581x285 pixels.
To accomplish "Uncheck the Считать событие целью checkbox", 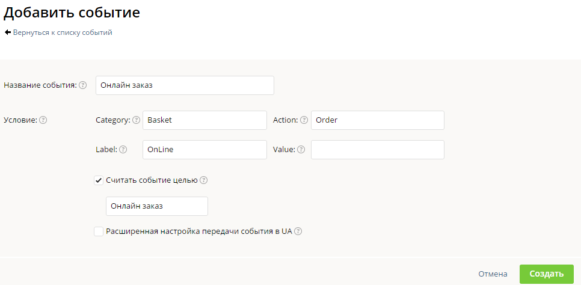I will (x=99, y=180).
